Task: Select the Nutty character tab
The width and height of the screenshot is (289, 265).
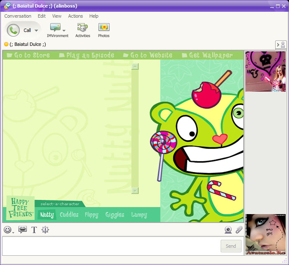Action: (x=47, y=215)
